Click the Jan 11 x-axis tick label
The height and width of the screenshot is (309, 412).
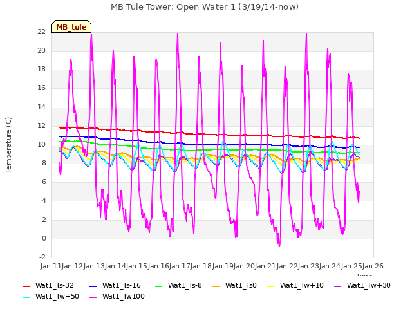pyautogui.click(x=51, y=266)
